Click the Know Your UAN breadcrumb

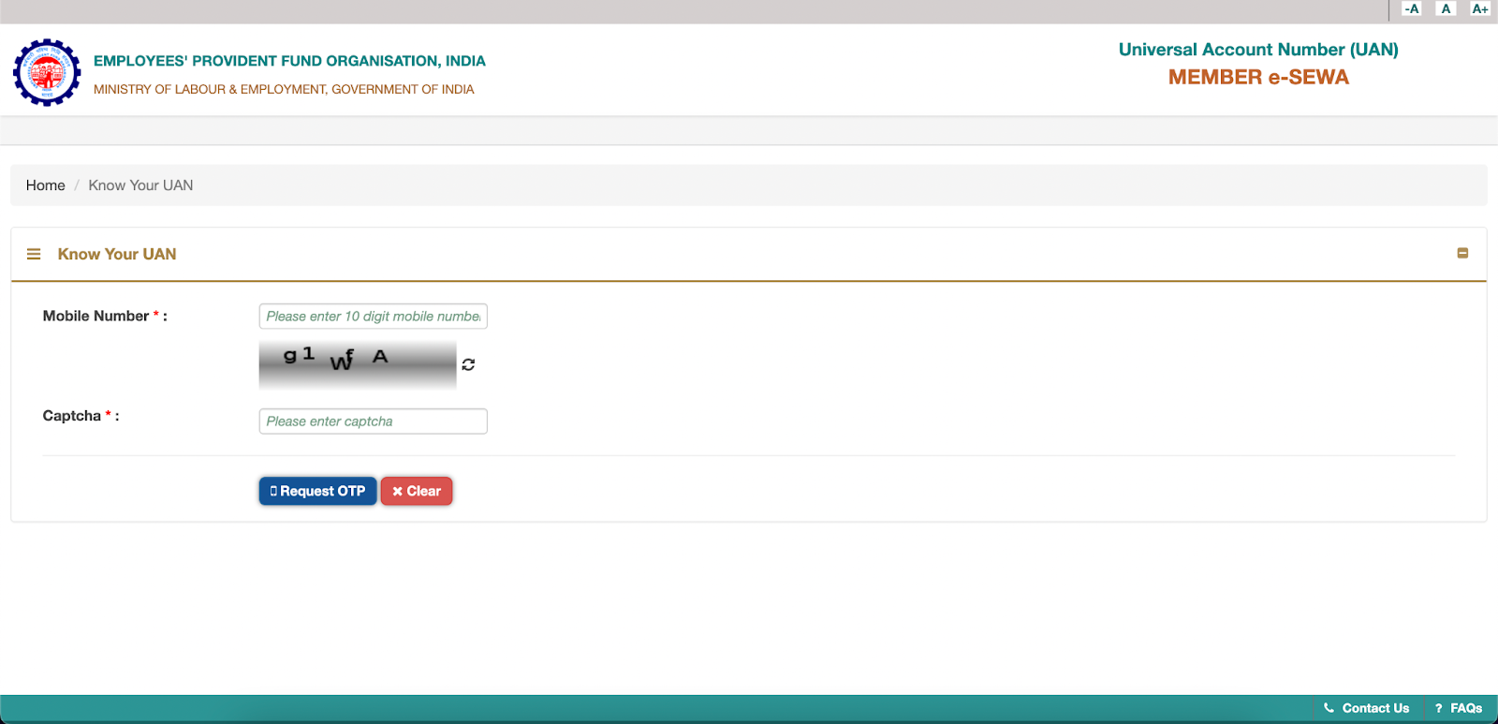pos(140,185)
